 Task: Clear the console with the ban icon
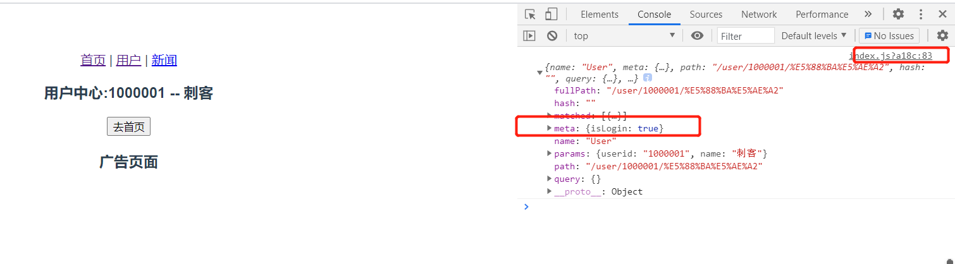pyautogui.click(x=552, y=36)
